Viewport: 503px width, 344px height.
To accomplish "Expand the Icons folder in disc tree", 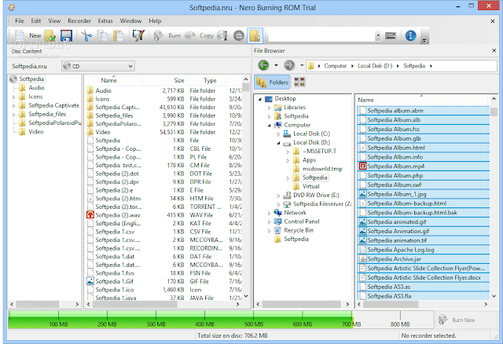I will pos(13,97).
